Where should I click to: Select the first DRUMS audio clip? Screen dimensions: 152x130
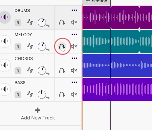coord(96,17)
